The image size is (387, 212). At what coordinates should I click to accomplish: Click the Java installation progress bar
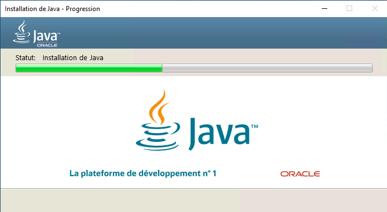194,68
